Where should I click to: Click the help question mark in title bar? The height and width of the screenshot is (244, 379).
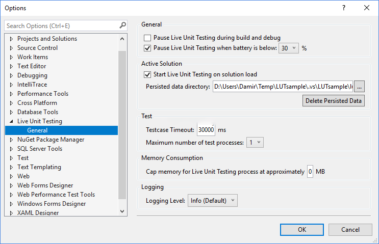(343, 8)
